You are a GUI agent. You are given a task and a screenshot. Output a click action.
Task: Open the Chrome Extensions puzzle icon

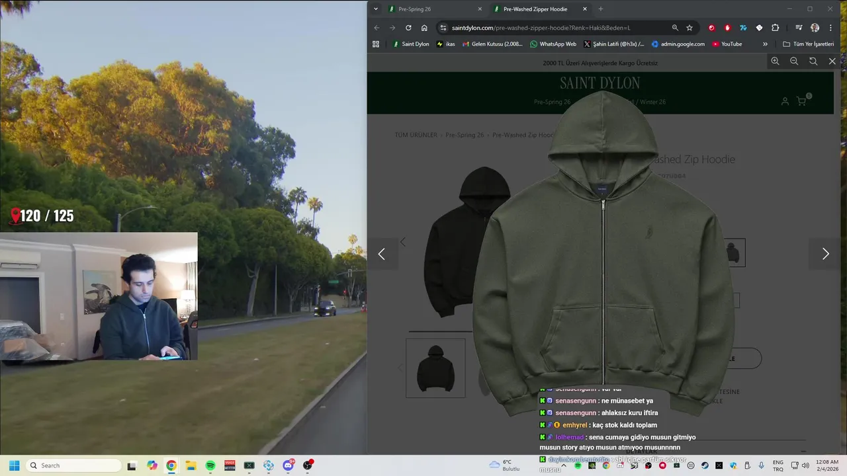click(x=776, y=28)
